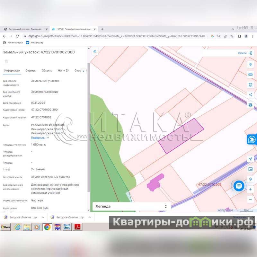Activate the area selection search tool
Screen dimensions: 257x257
(x=251, y=85)
